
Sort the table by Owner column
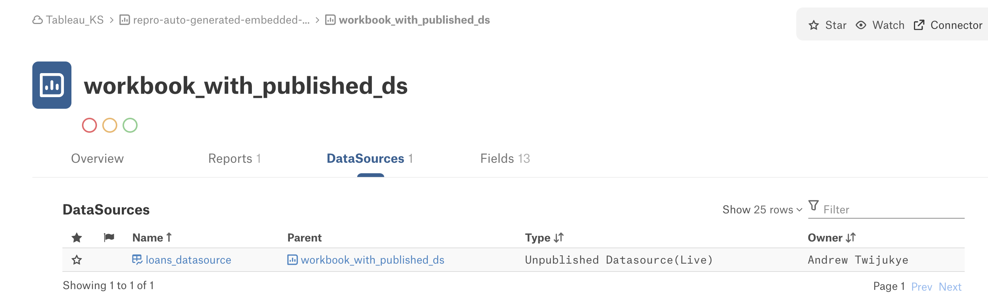tap(831, 237)
